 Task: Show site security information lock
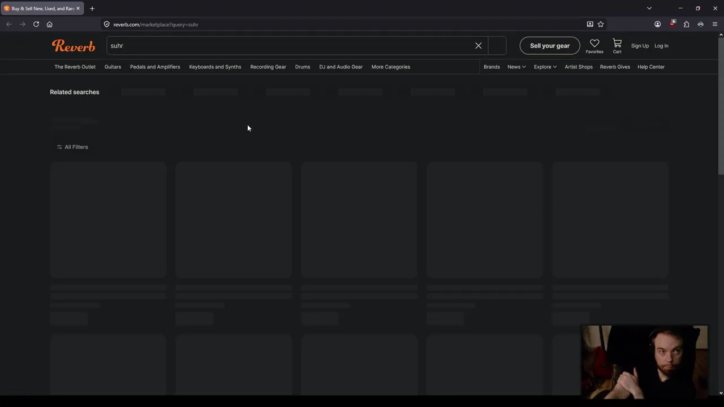click(106, 24)
